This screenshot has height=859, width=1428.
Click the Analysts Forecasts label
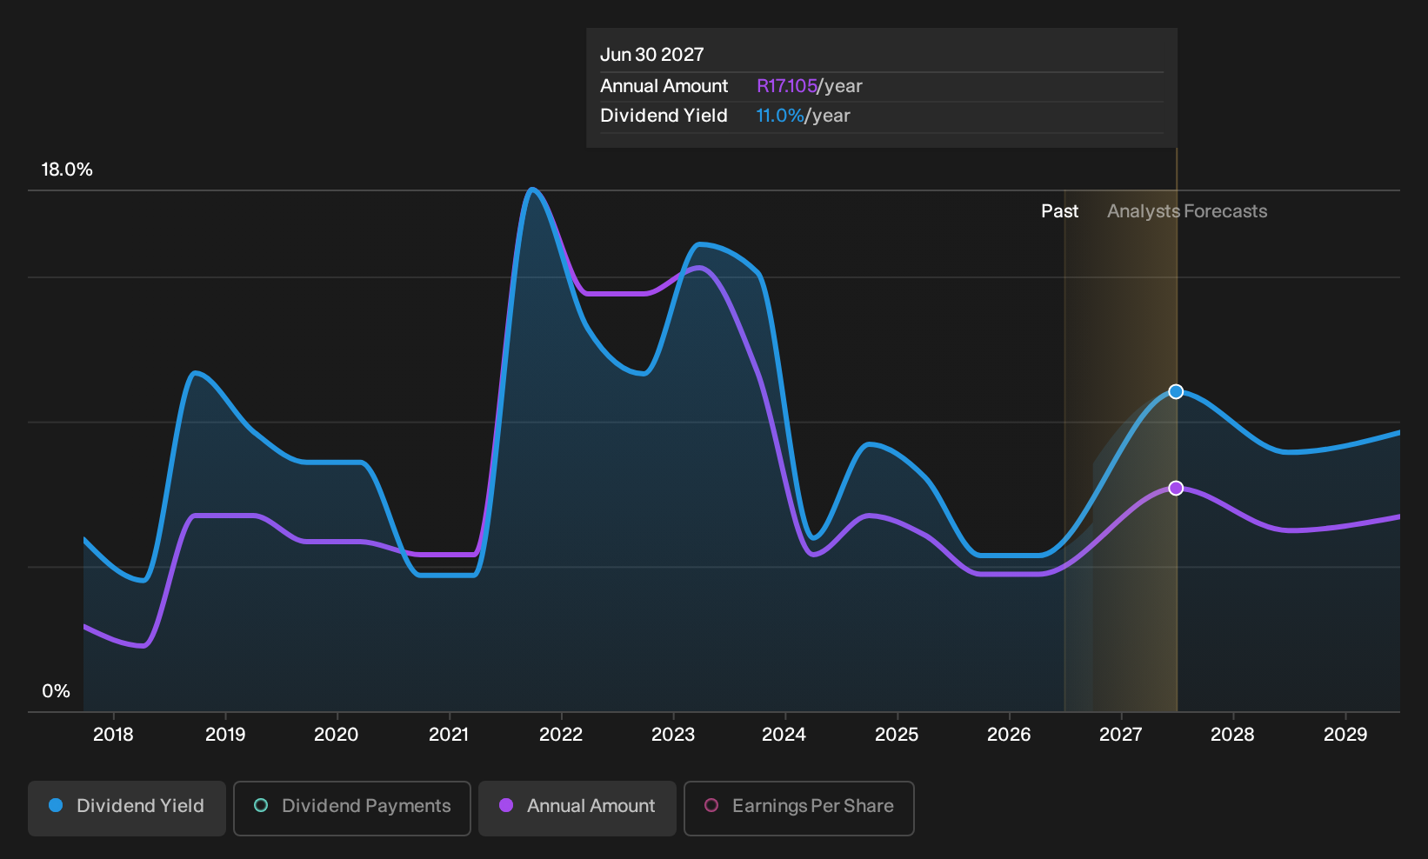[1187, 211]
